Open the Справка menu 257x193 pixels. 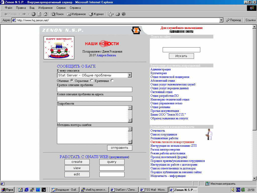(75, 8)
